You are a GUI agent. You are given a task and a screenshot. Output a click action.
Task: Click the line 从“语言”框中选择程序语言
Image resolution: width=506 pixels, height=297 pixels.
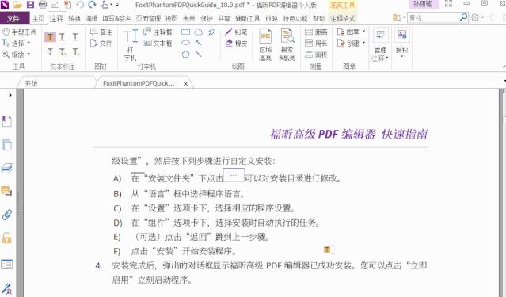click(188, 194)
